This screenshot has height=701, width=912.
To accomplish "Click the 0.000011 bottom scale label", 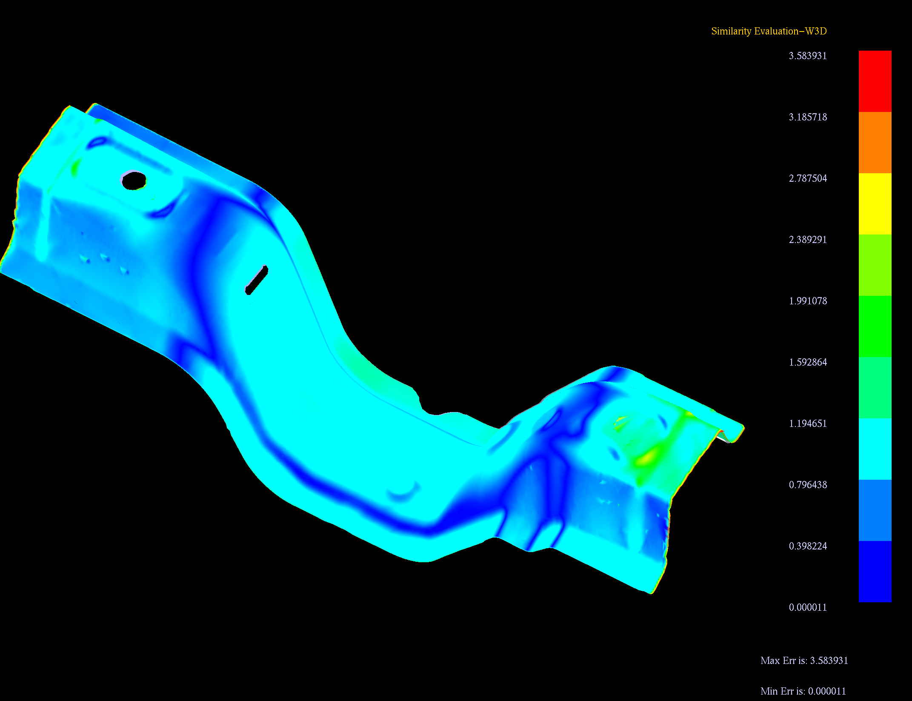I will click(807, 607).
